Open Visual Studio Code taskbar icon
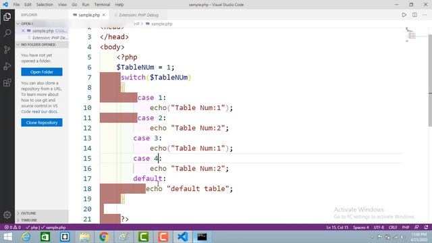This screenshot has height=243, width=432. point(182,237)
